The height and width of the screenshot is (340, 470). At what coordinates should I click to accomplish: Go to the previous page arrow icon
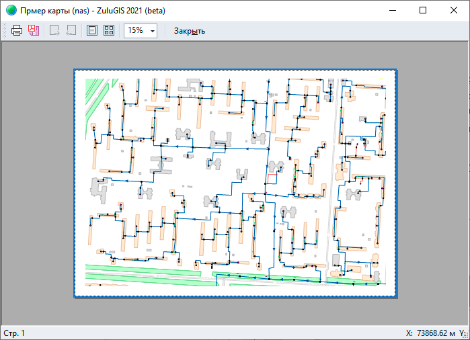71,31
